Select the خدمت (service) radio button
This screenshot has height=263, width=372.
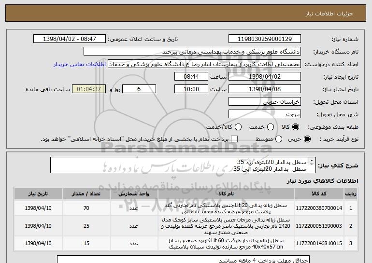coord(271,127)
